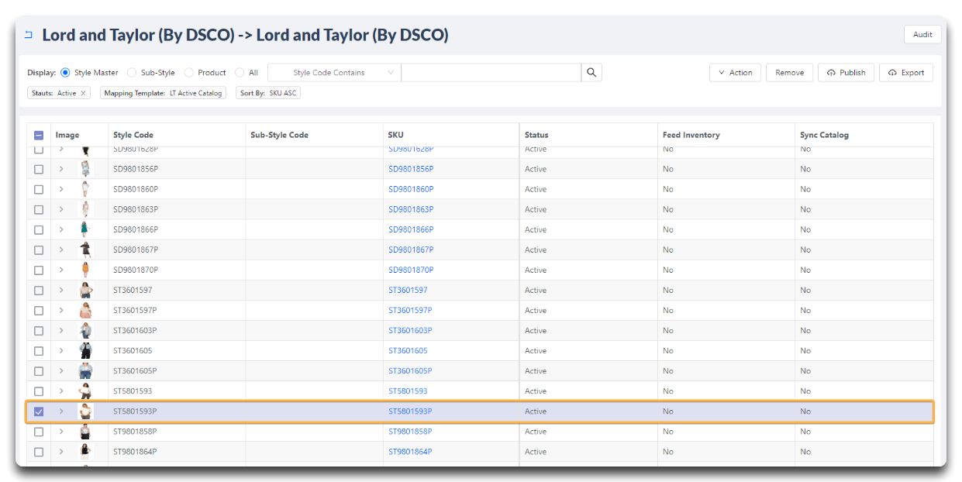The width and height of the screenshot is (962, 482).
Task: Click the Sub-Style Code column header
Action: point(279,135)
